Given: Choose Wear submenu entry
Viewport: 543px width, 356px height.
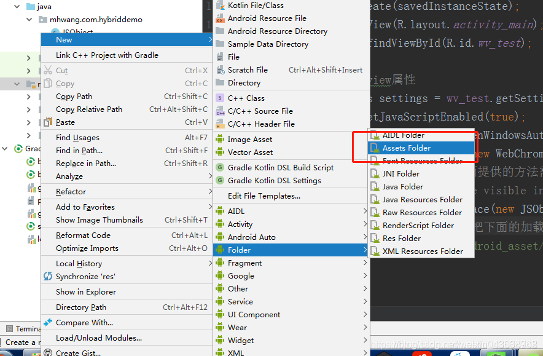Looking at the screenshot, I should (291, 328).
